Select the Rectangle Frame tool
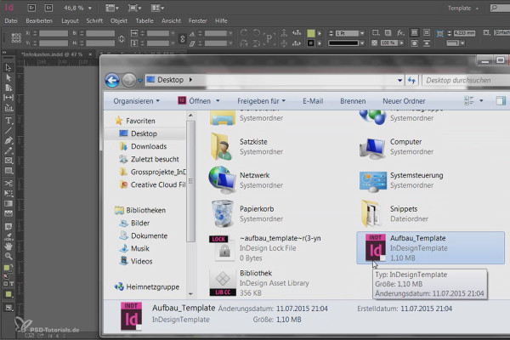 (x=8, y=161)
